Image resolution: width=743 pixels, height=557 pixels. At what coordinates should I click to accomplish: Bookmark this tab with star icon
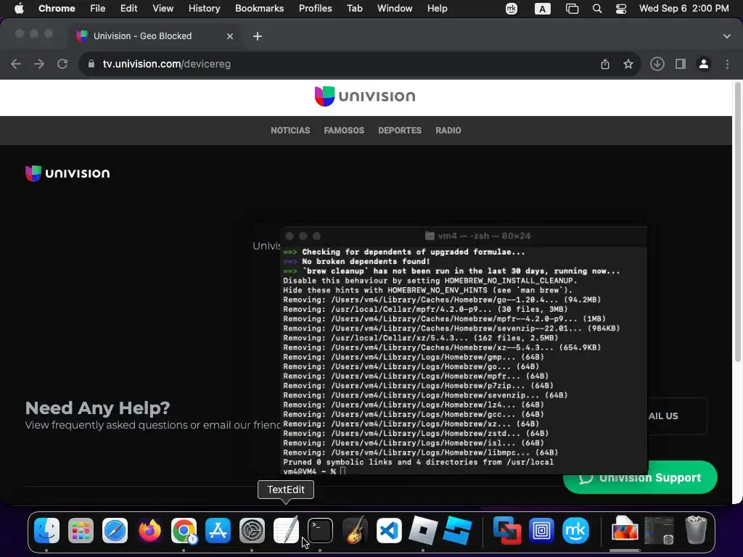[628, 64]
